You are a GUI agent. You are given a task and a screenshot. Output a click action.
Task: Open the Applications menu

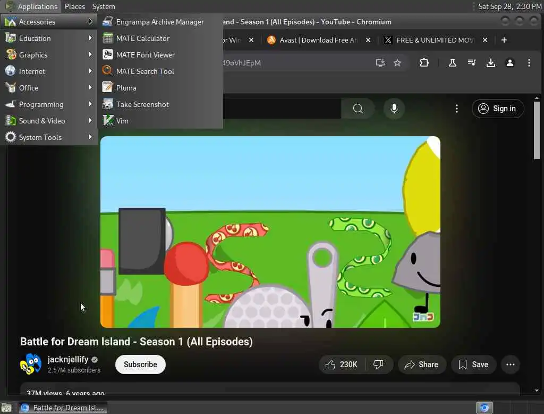(x=31, y=6)
